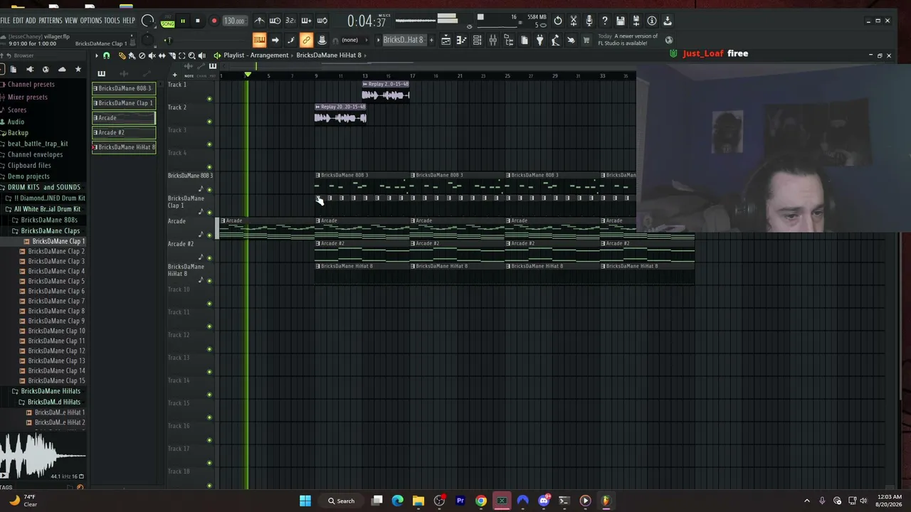This screenshot has height=512, width=911.
Task: Select the BricksDaMane Clap 1 pattern in picker
Action: pyautogui.click(x=124, y=103)
